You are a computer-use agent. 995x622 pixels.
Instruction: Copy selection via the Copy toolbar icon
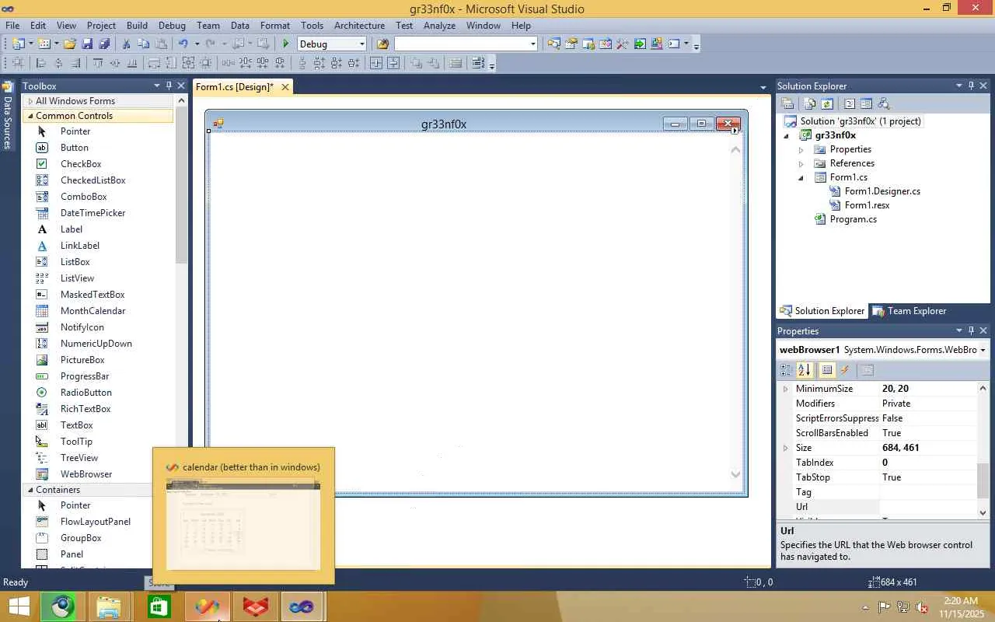(144, 44)
